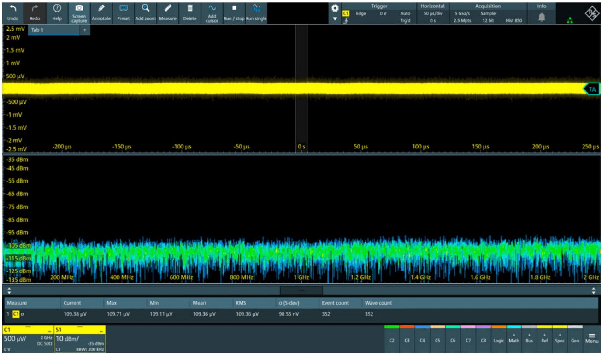Enable channel C2
The width and height of the screenshot is (602, 354).
(x=391, y=340)
